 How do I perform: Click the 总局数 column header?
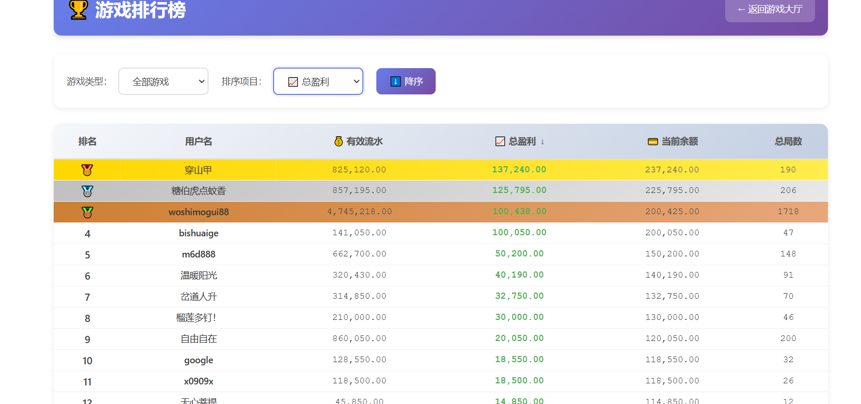[788, 141]
